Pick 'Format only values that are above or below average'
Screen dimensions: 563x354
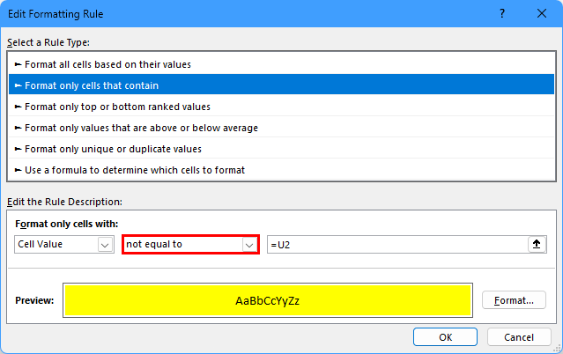282,128
